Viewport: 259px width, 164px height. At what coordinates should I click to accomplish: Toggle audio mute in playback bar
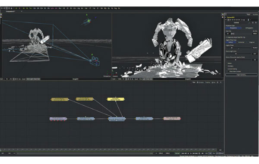pyautogui.click(x=202, y=154)
